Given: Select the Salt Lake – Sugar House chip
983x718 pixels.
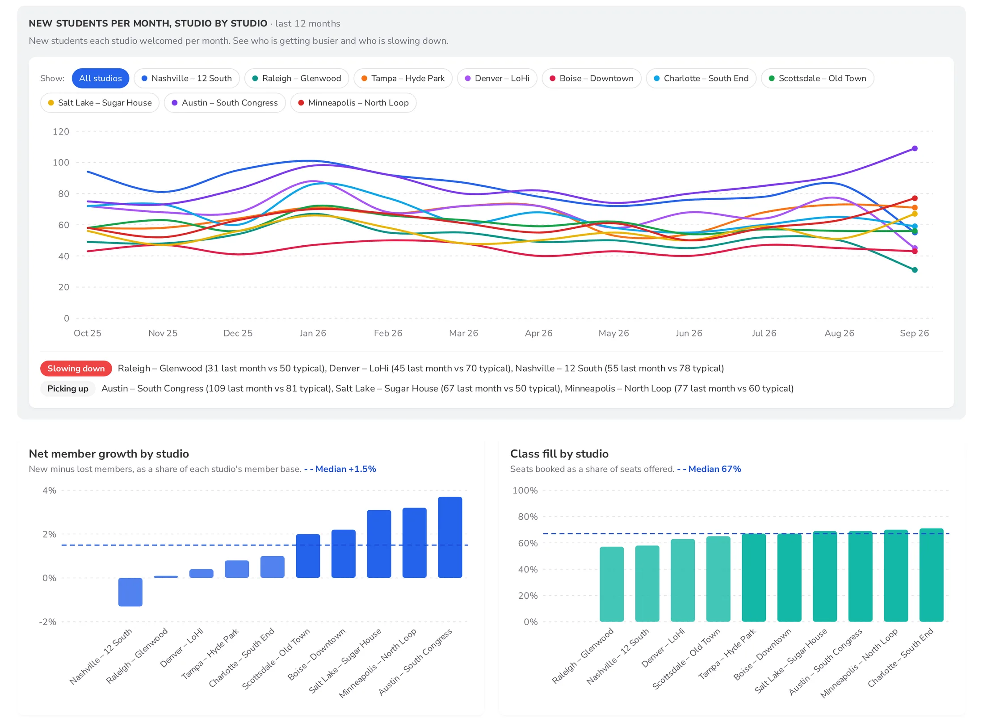Looking at the screenshot, I should click(x=100, y=103).
